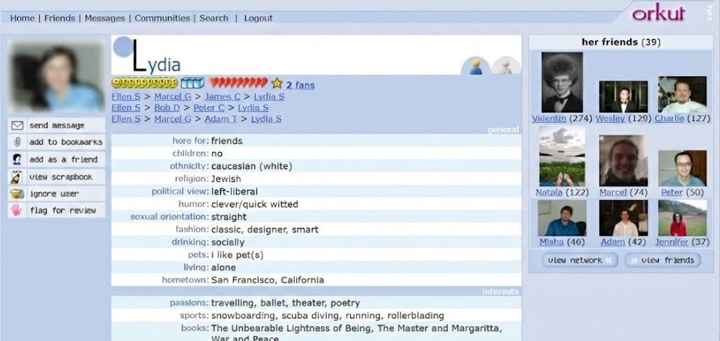The height and width of the screenshot is (341, 720).
Task: Click Charlie's friend photo thumbnail
Action: click(682, 94)
